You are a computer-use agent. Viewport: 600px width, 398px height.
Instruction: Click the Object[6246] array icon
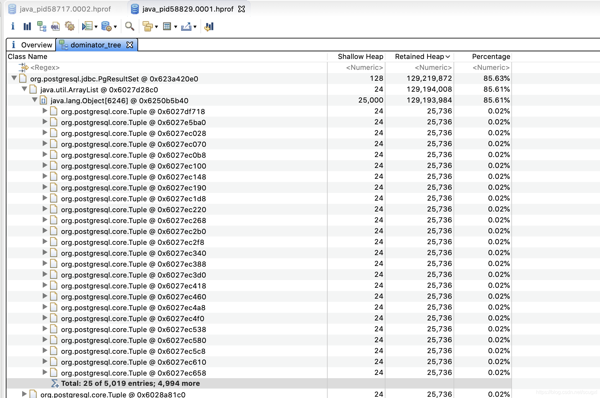[43, 100]
